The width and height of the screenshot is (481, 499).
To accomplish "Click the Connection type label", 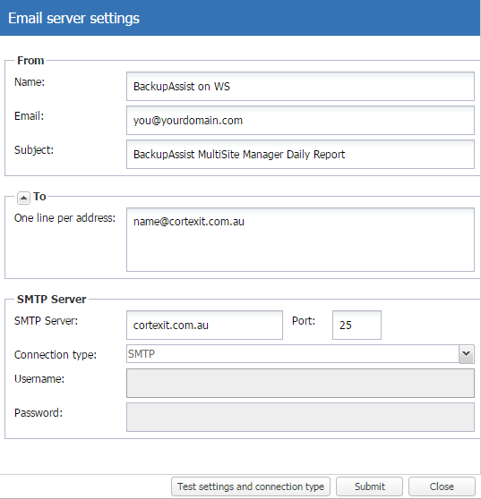I will pos(56,355).
